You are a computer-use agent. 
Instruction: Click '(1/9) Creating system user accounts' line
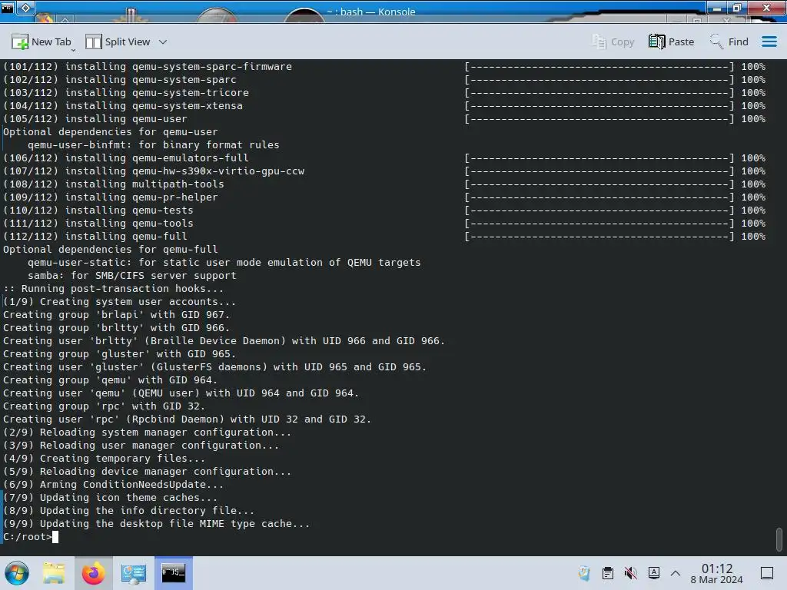pyautogui.click(x=119, y=301)
